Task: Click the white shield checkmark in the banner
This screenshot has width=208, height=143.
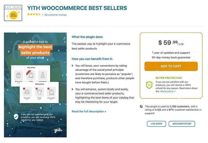Action: (16, 116)
